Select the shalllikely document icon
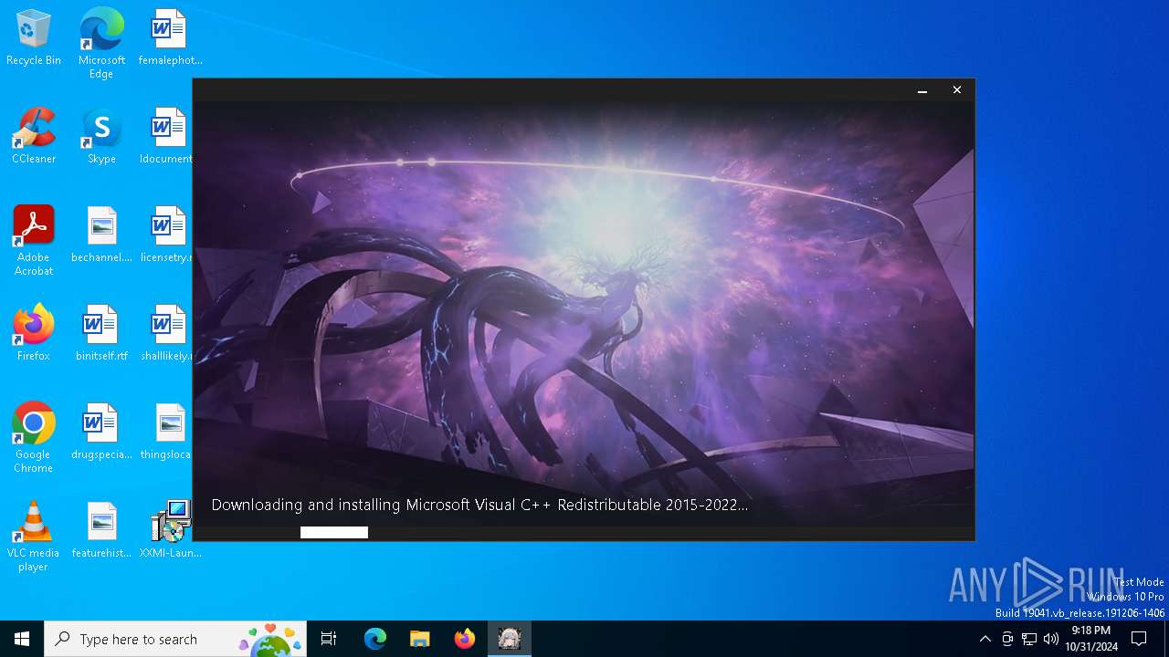Screen dimensions: 1169x657 point(167,334)
